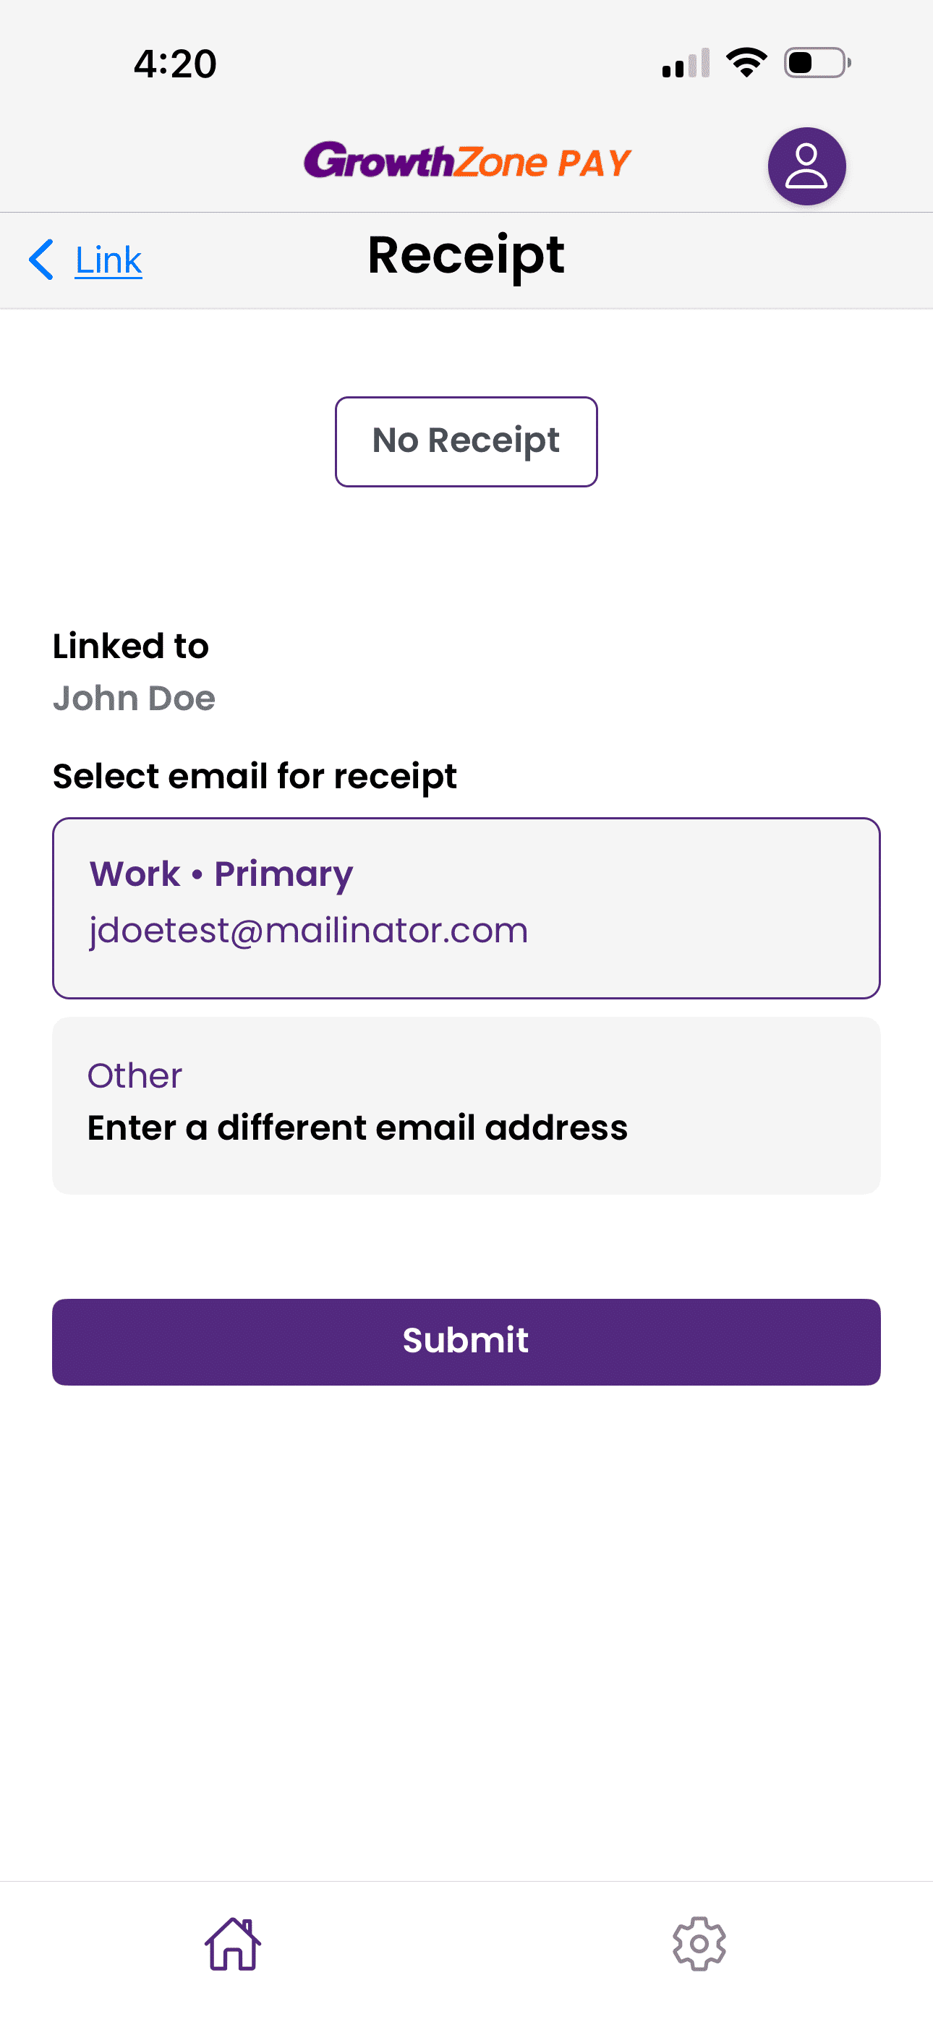Image resolution: width=933 pixels, height=2022 pixels.
Task: Tap the back chevron arrow
Action: coord(41,260)
